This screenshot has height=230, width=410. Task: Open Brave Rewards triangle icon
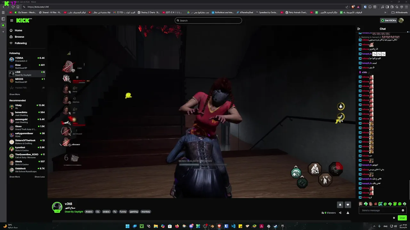(358, 7)
